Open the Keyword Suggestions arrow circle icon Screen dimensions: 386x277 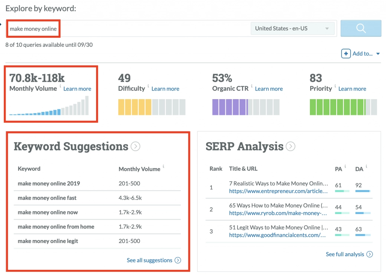point(135,146)
